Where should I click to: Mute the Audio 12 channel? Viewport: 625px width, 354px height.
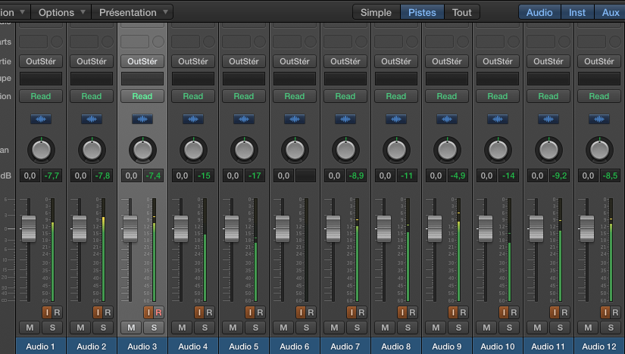589,328
